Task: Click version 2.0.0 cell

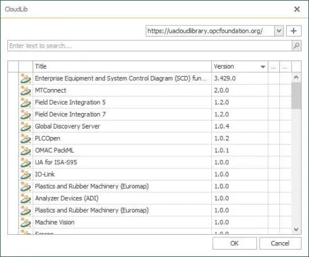Action: coord(240,90)
